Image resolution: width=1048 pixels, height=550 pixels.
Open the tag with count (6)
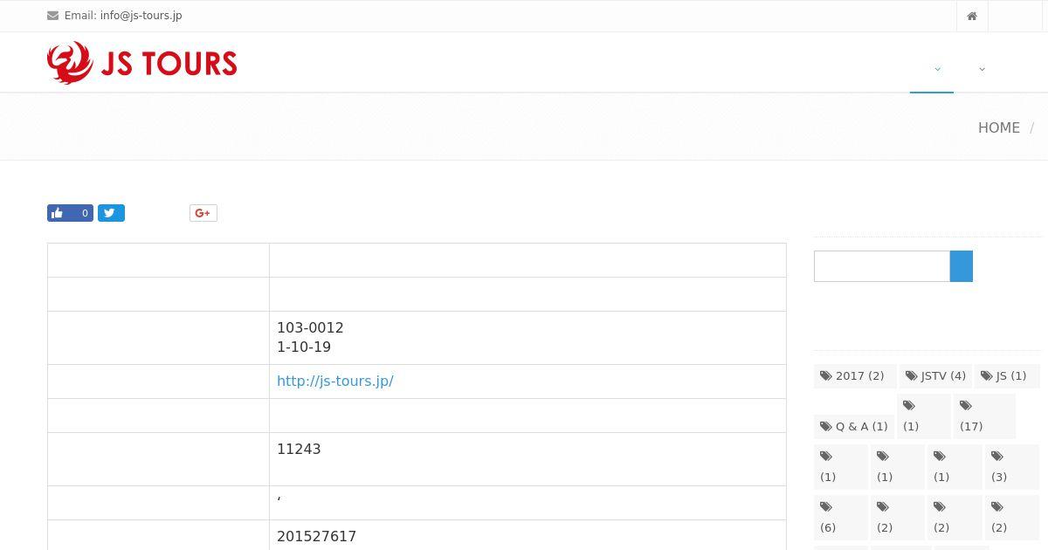pyautogui.click(x=841, y=517)
